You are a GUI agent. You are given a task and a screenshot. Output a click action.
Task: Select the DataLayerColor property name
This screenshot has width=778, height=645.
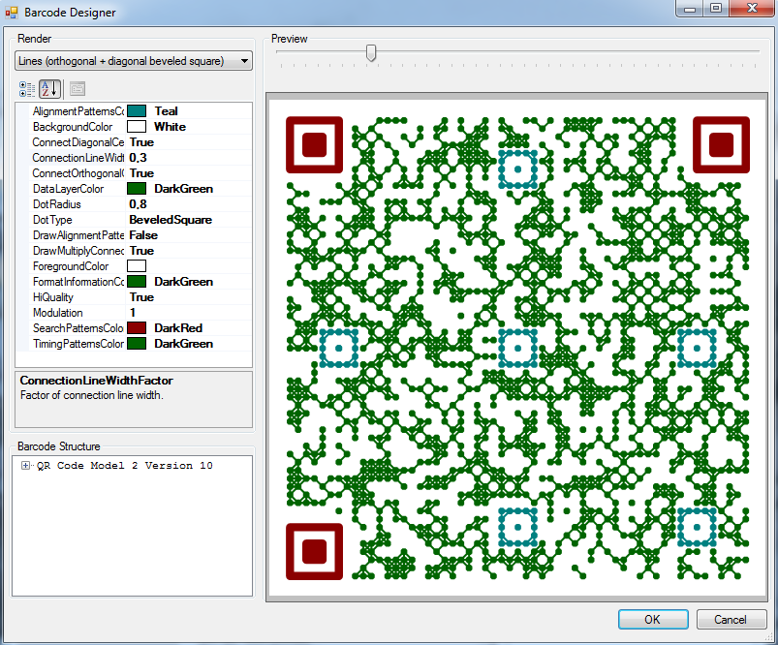coord(69,189)
